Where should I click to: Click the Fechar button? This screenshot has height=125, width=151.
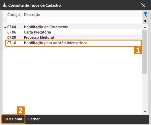pyautogui.click(x=34, y=119)
